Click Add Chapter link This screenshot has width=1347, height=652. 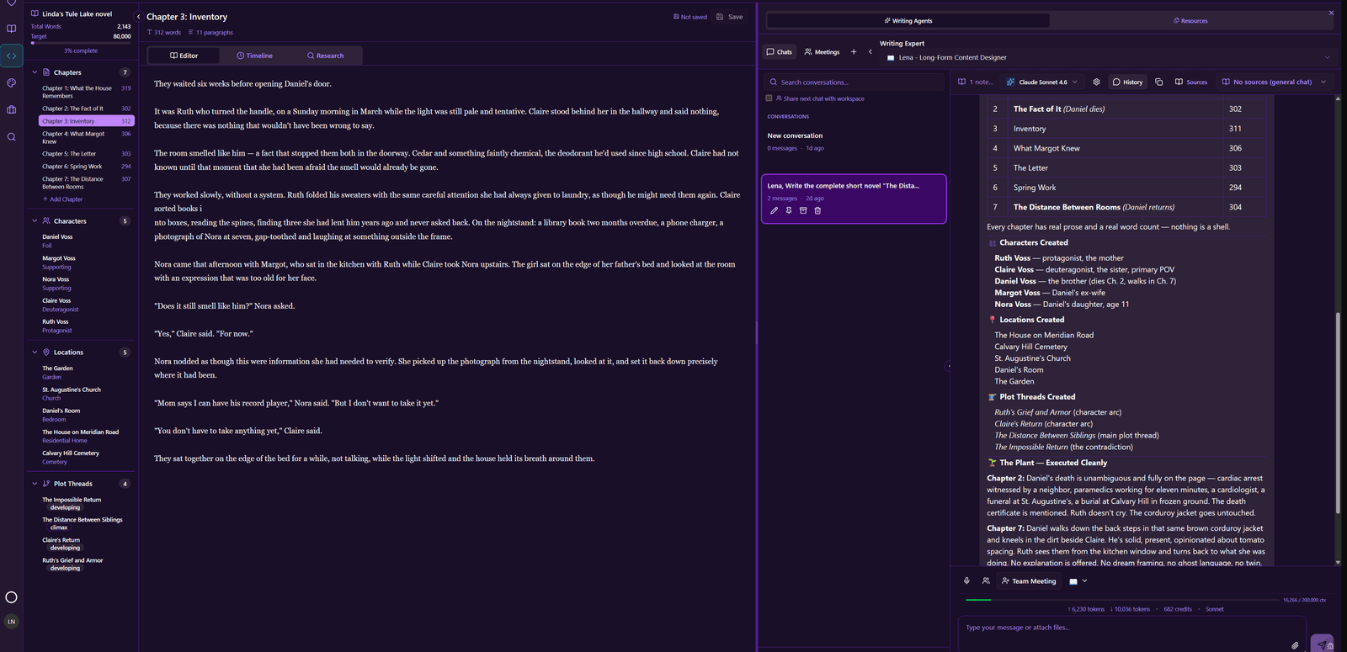(63, 199)
